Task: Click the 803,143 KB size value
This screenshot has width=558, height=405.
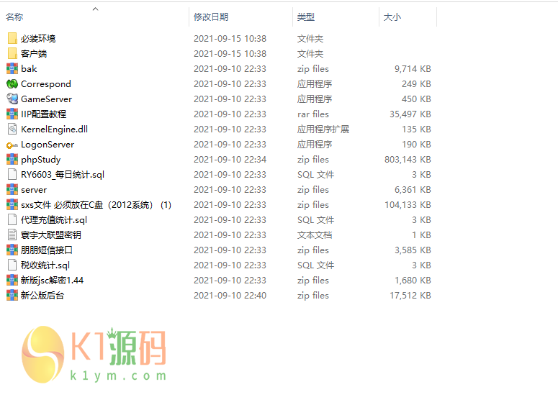Action: (x=408, y=159)
